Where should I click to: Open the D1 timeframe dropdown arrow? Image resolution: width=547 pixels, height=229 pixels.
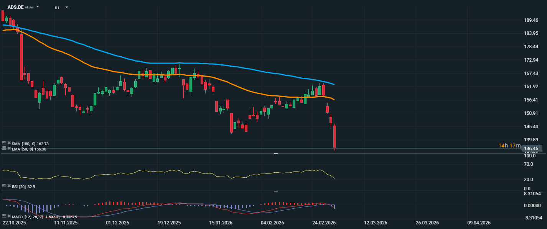click(67, 7)
